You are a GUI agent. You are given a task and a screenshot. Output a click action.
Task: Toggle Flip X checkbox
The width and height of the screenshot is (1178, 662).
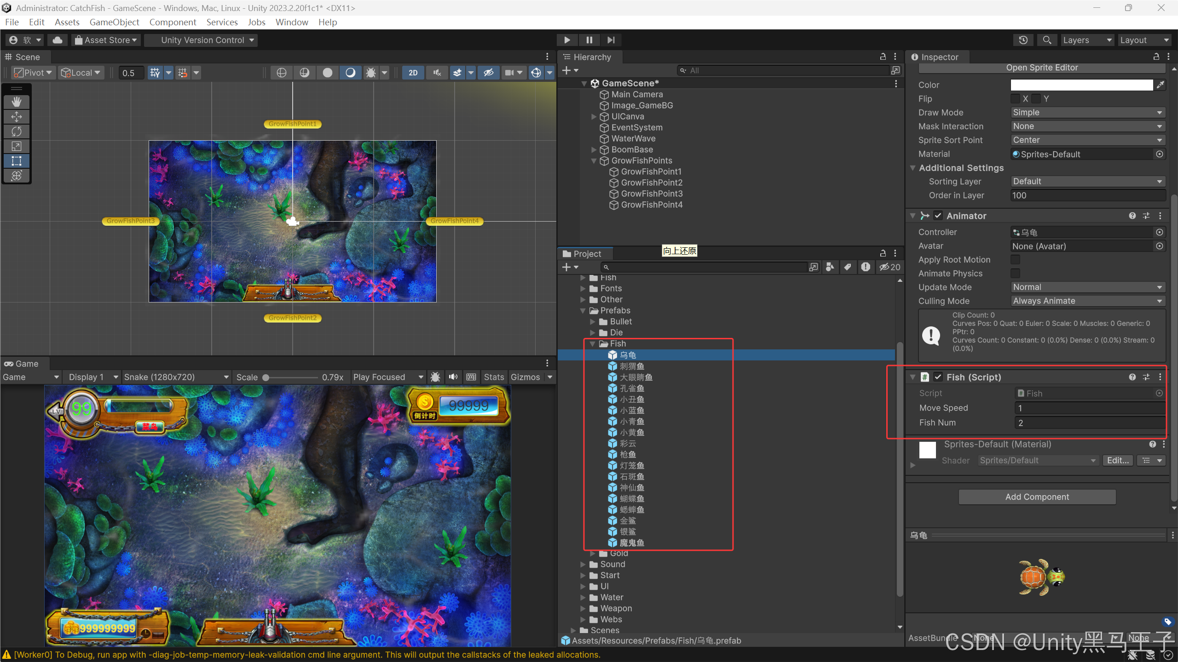[x=1015, y=98]
